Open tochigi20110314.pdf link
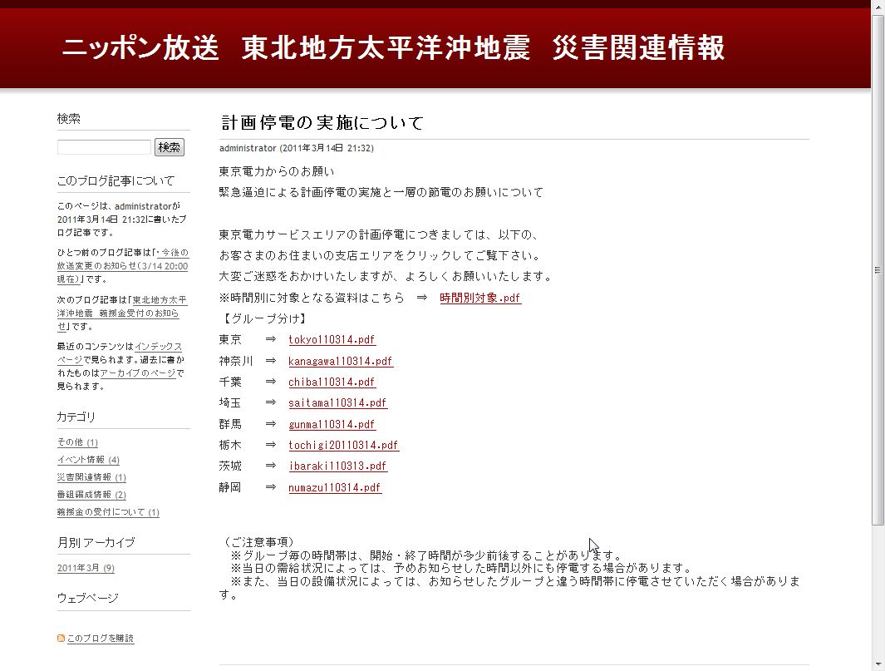The width and height of the screenshot is (885, 671). (344, 445)
